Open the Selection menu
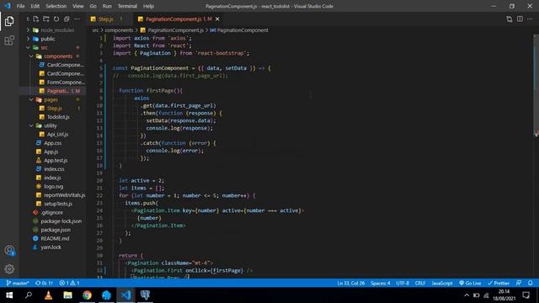 [x=56, y=6]
